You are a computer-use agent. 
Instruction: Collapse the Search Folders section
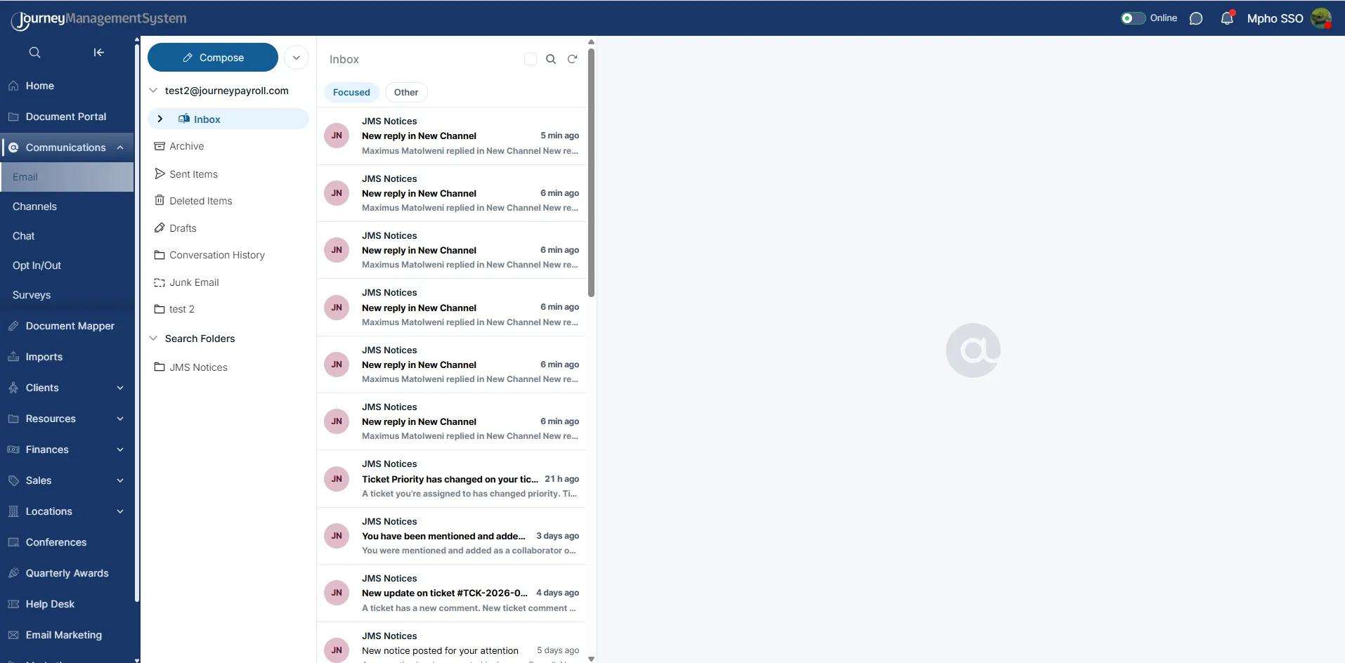pos(153,339)
